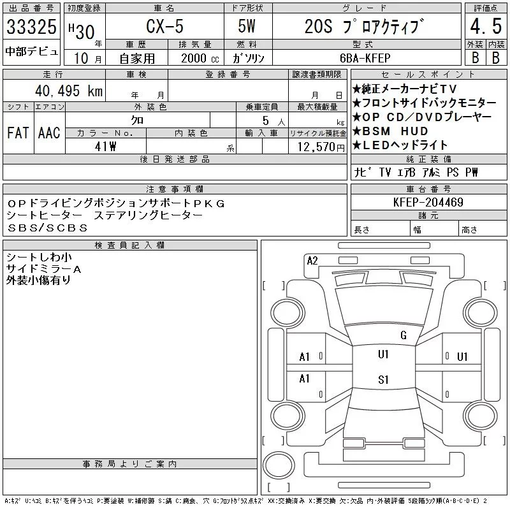Image resolution: width=510 pixels, height=510 pixels.
Task: Click the seating capacity 5 人
Action: click(x=273, y=121)
